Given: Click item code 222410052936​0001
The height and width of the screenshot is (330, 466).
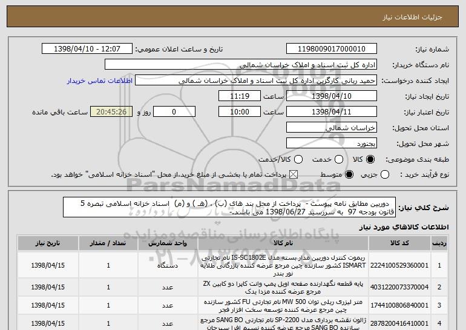Looking at the screenshot, I should coord(399,265).
